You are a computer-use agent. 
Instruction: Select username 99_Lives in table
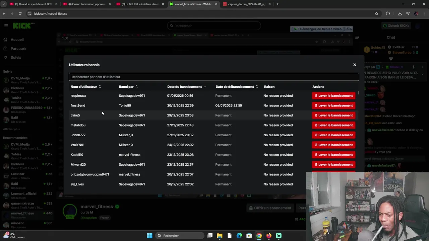77,184
